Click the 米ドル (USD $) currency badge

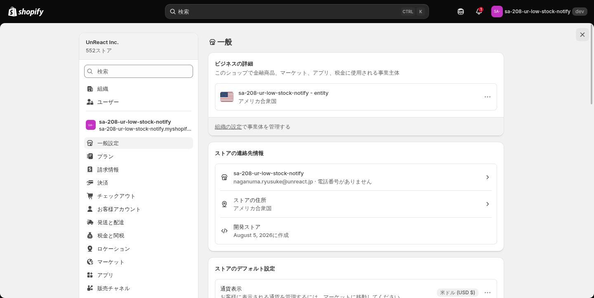[x=457, y=293]
